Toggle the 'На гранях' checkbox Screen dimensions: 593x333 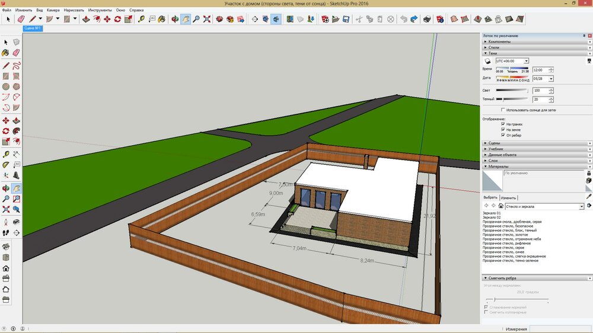[x=503, y=124]
